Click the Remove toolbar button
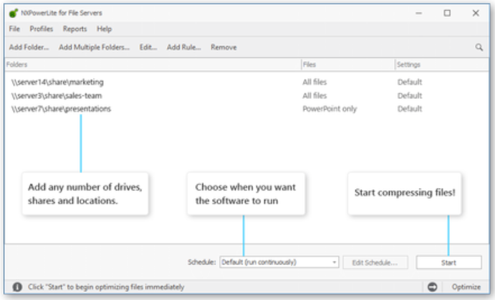Screen dimensions: 495x300 click(x=224, y=47)
